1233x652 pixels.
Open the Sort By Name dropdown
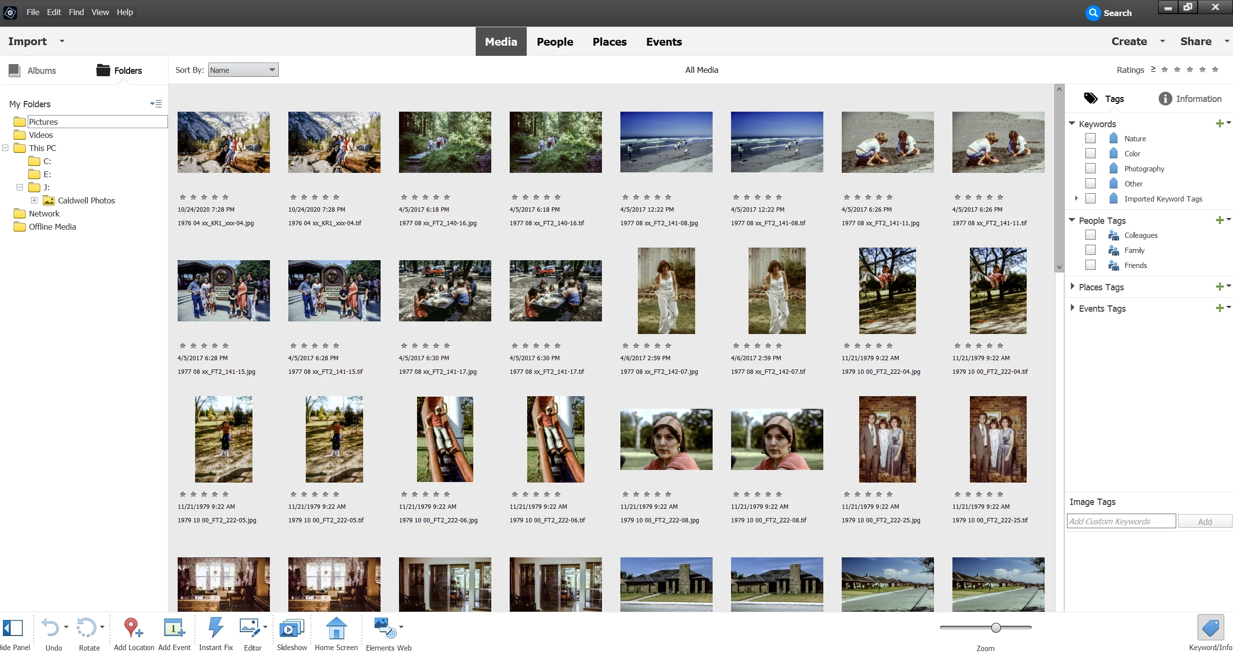[x=243, y=70]
